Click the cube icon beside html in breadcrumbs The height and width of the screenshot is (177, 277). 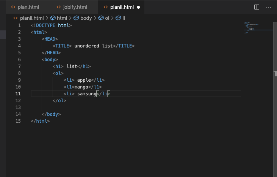(53, 18)
